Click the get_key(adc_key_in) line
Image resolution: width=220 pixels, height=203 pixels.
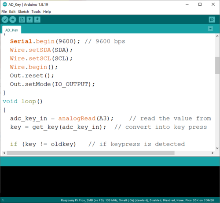58,127
